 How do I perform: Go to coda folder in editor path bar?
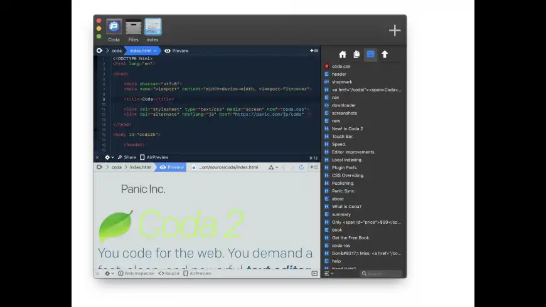116,51
